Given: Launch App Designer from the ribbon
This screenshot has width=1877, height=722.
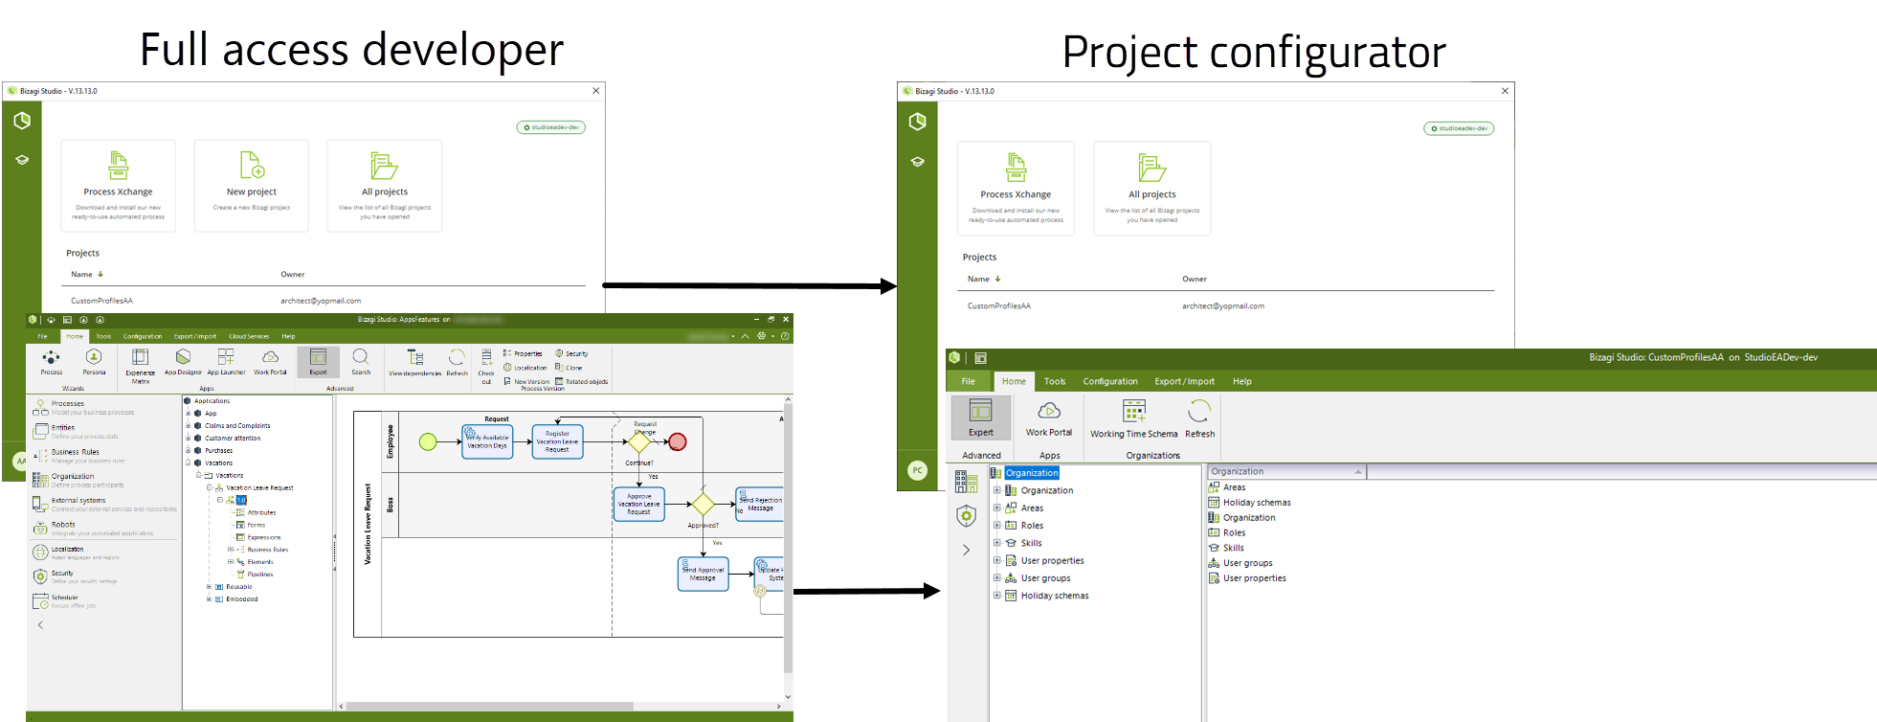Looking at the screenshot, I should pos(183,362).
